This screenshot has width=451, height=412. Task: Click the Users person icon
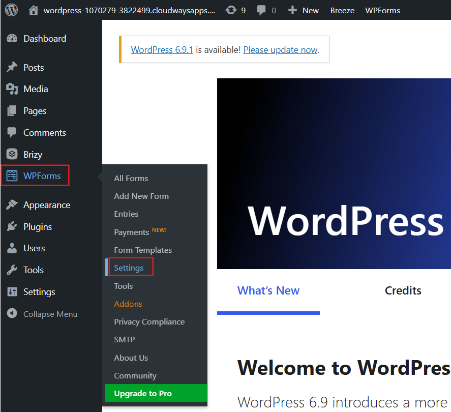coord(12,248)
